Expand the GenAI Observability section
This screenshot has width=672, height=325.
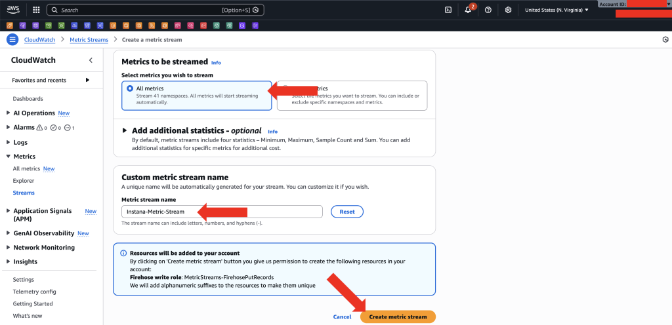click(x=9, y=233)
